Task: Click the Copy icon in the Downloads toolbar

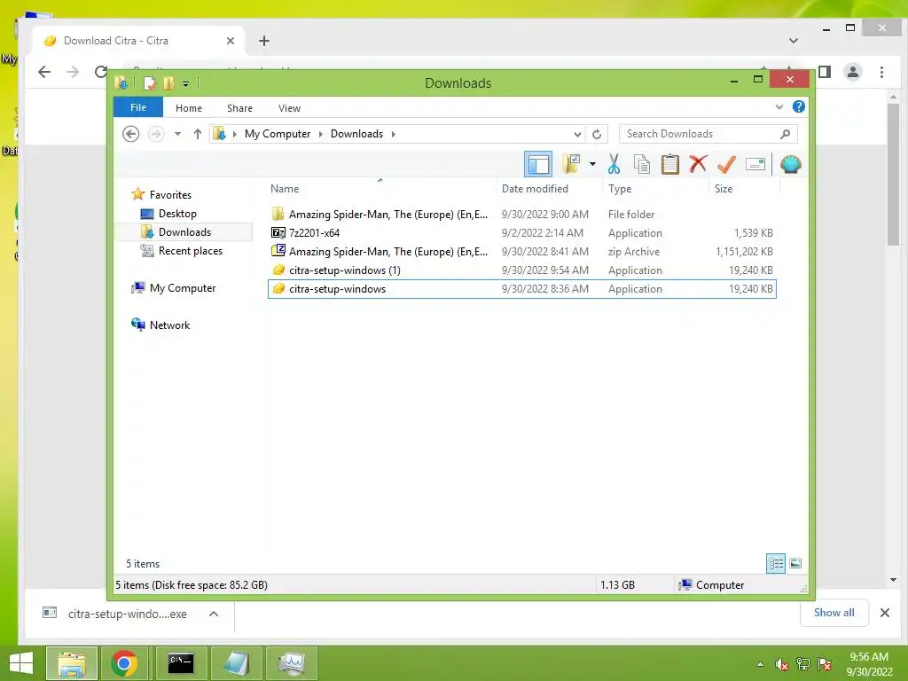Action: click(642, 164)
